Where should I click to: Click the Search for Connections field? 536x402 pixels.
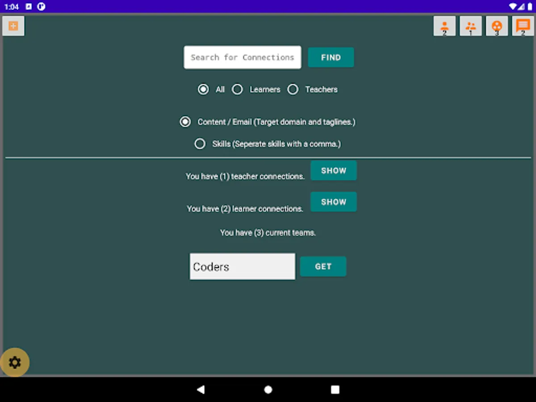[242, 57]
